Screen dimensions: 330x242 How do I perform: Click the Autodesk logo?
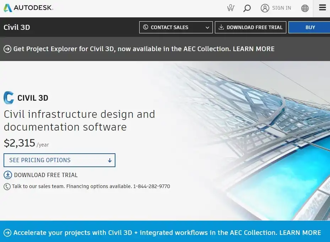tap(28, 8)
